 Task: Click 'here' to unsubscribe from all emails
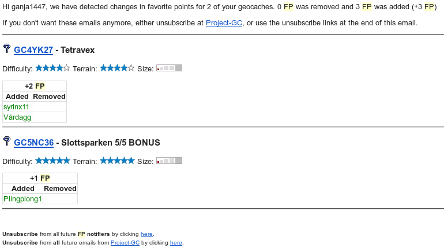click(x=176, y=243)
